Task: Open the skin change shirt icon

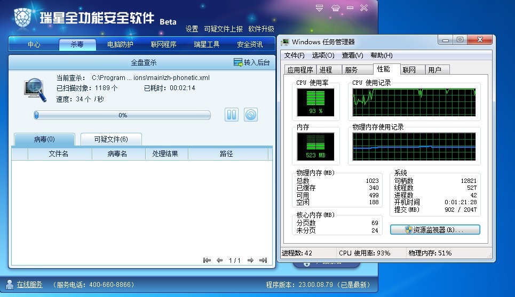Action: tap(335, 8)
